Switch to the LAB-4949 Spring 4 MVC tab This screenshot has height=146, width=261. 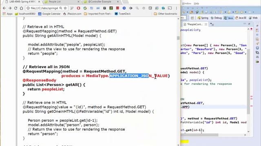22,2
